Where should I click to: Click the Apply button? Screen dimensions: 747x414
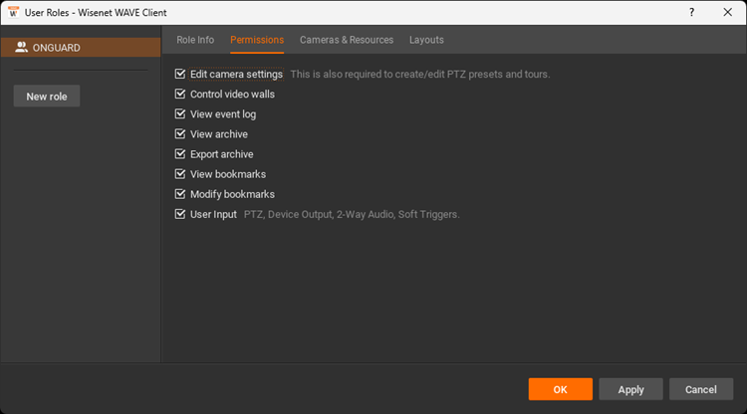tap(630, 389)
